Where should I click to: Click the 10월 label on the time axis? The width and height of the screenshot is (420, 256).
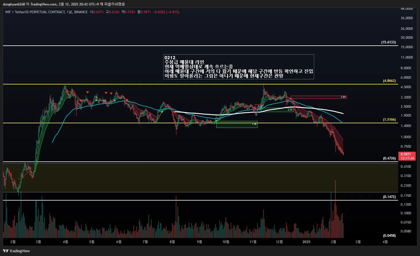(x=226, y=242)
